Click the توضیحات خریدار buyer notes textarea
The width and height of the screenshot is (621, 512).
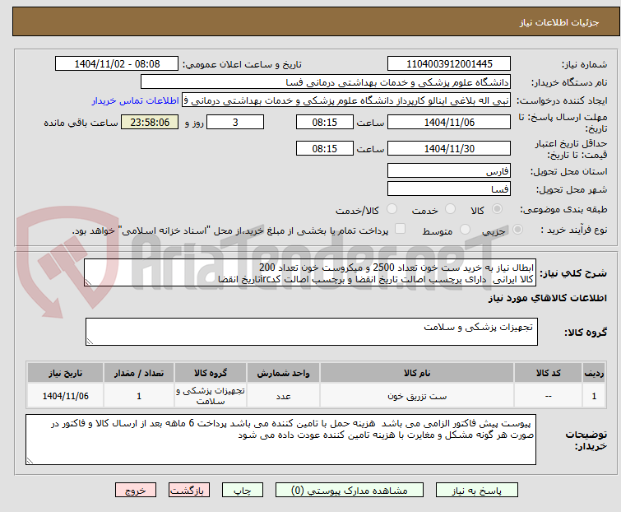tap(280, 440)
